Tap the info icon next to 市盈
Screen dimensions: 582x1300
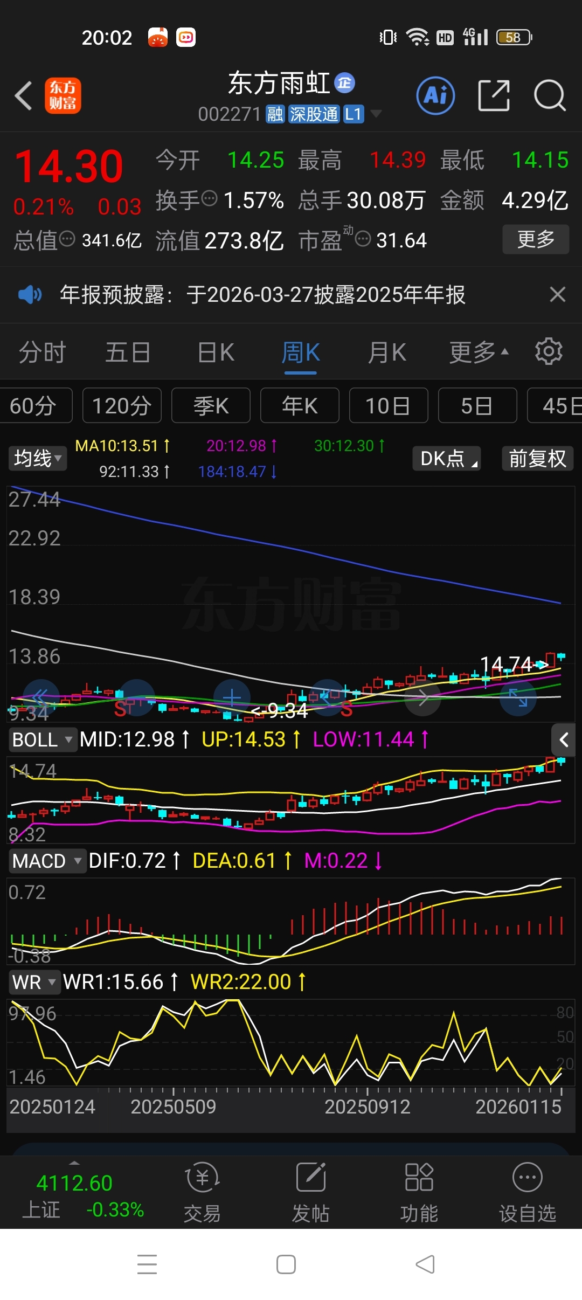(x=363, y=238)
